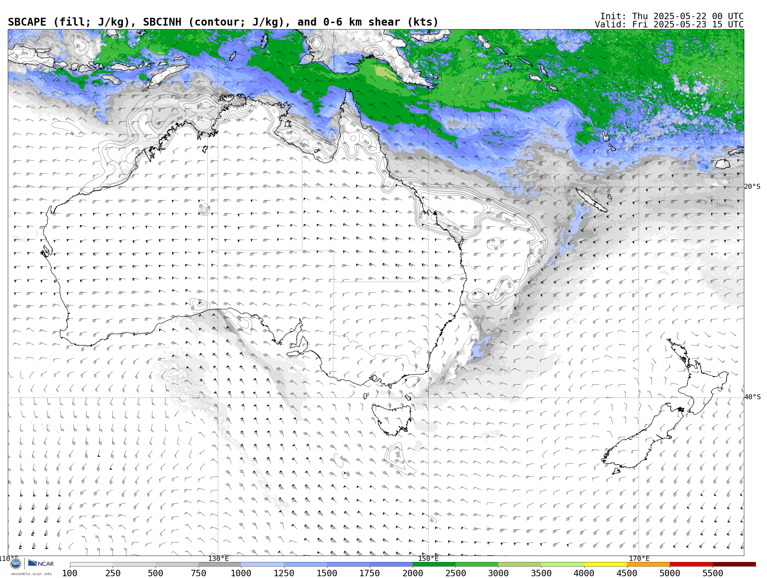Pick the blue 1500–1750 colorbar swatch
Image resolution: width=767 pixels, height=578 pixels.
(x=348, y=564)
